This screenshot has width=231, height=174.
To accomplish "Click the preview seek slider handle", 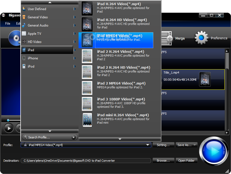I will (8, 120).
